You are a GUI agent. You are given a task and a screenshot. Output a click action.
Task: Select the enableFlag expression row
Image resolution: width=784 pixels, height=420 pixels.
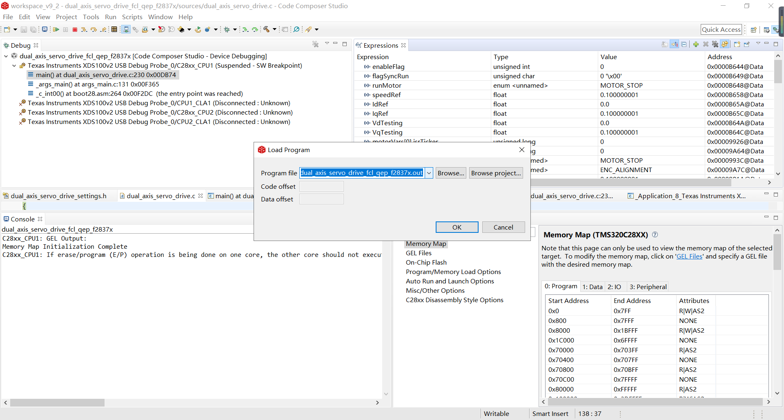point(563,67)
